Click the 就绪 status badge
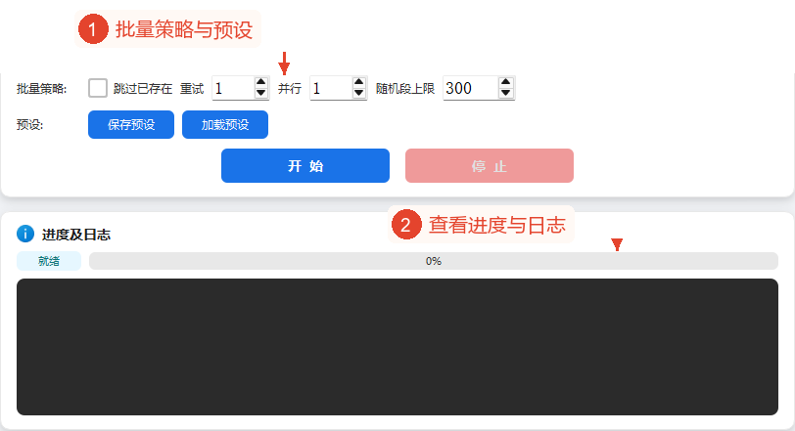 [49, 261]
